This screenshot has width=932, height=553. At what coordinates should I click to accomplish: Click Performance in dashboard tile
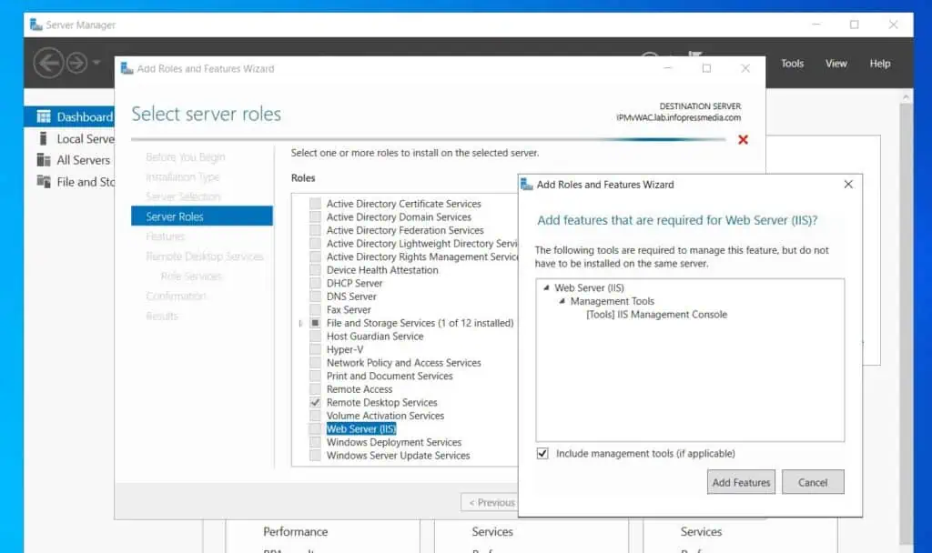[296, 531]
